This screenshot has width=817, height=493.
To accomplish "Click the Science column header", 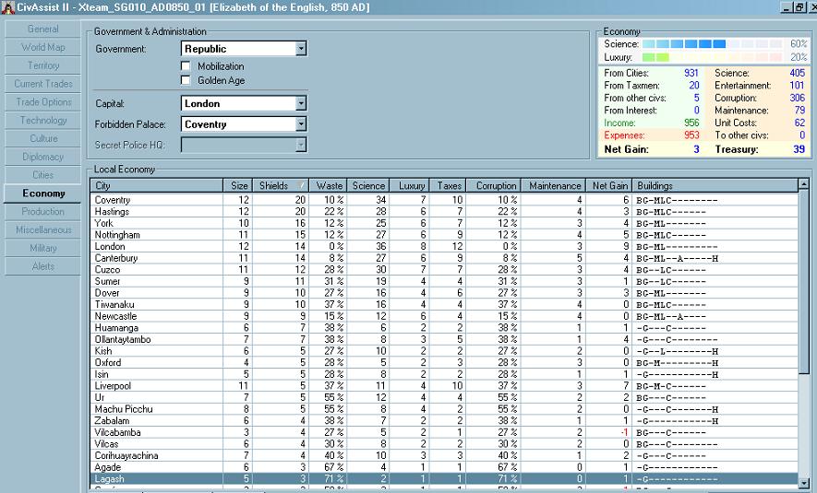I will [368, 185].
